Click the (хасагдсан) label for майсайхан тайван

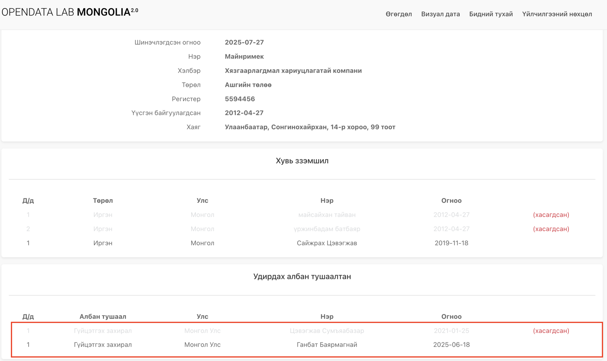click(x=551, y=215)
